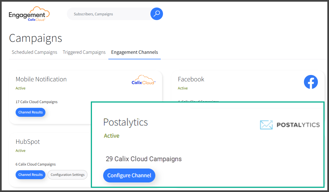Screen dimensions: 329x192
Task: Open the Triggered Campaigns tab
Action: tap(84, 52)
